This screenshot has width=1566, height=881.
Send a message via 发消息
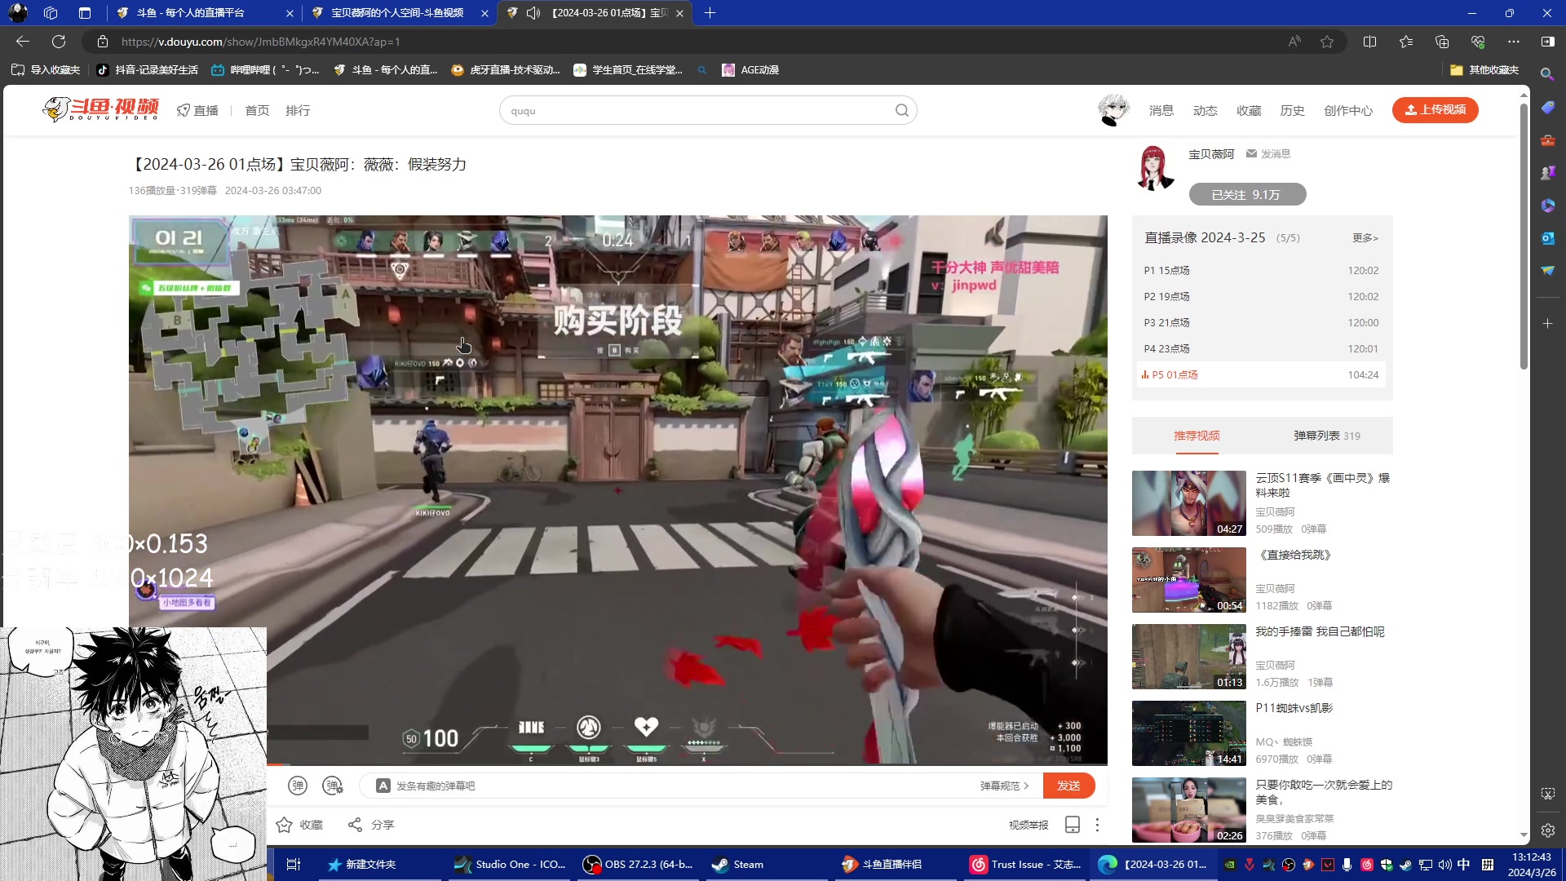(x=1268, y=153)
